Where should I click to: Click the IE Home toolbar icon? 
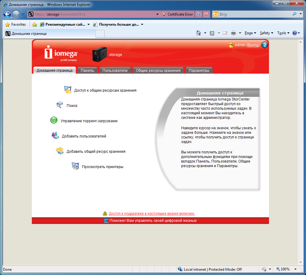(x=199, y=33)
